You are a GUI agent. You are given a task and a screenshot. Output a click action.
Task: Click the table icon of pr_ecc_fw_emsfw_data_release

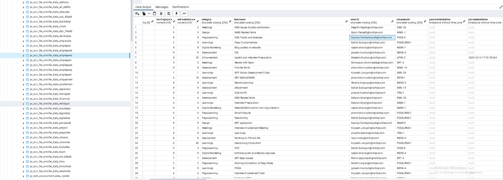click(27, 137)
